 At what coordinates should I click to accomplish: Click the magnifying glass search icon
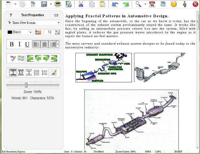pos(138,4)
